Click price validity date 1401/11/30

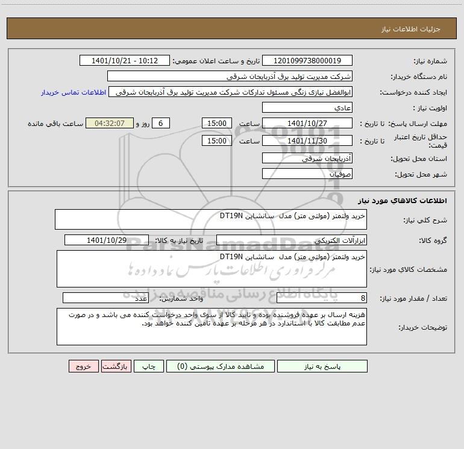(x=307, y=140)
